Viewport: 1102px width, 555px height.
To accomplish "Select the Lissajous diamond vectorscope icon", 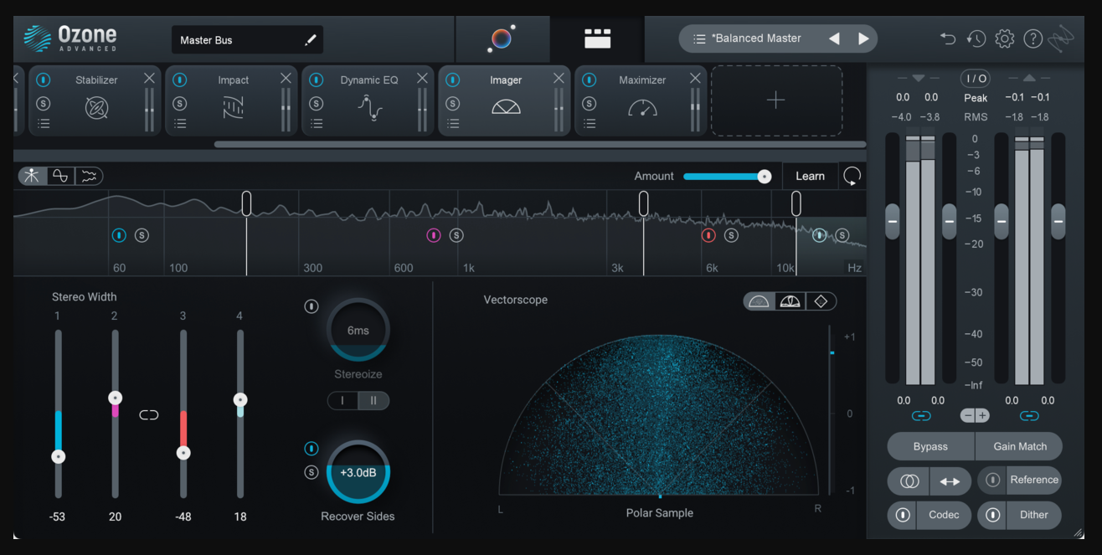I will click(x=821, y=301).
